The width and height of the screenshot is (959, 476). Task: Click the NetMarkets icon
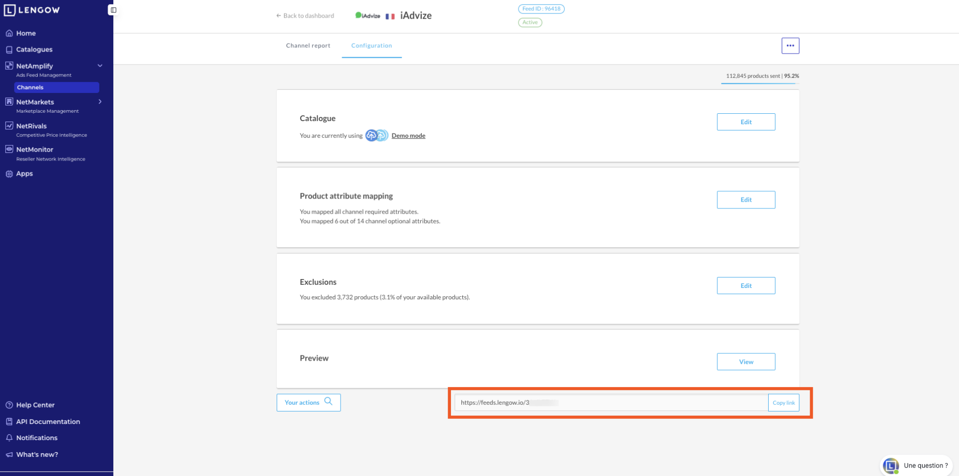pos(9,102)
